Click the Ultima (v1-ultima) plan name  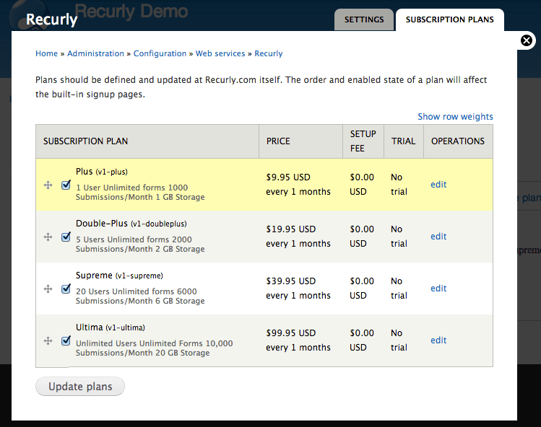pyautogui.click(x=111, y=327)
